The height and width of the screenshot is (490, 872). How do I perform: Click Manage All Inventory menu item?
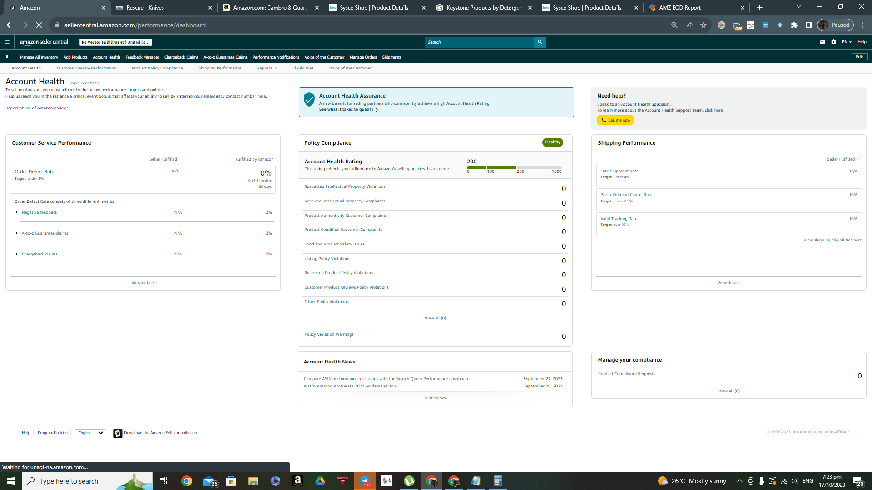pos(39,57)
